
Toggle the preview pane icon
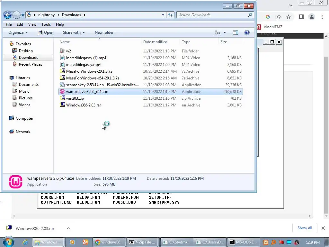coord(236,32)
